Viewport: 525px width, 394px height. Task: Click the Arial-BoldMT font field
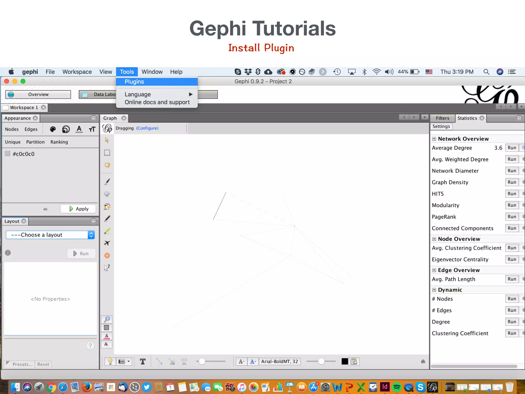279,361
